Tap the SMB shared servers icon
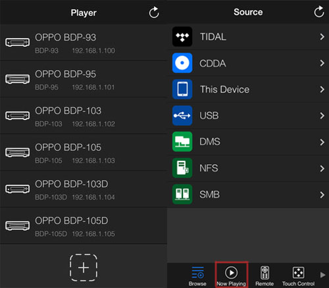 coord(182,194)
